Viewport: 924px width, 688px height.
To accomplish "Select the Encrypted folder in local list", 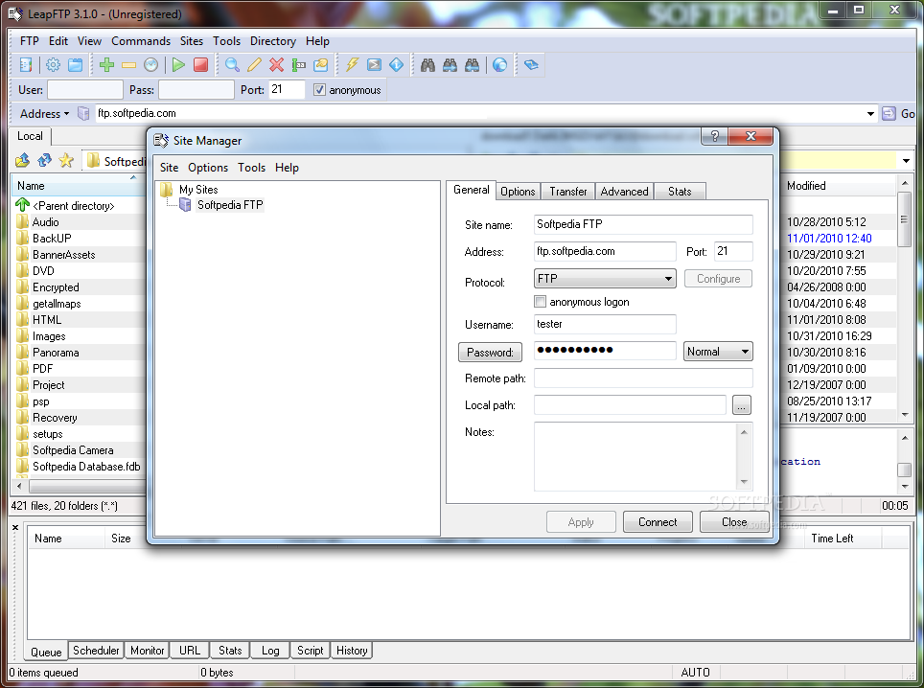I will [56, 287].
